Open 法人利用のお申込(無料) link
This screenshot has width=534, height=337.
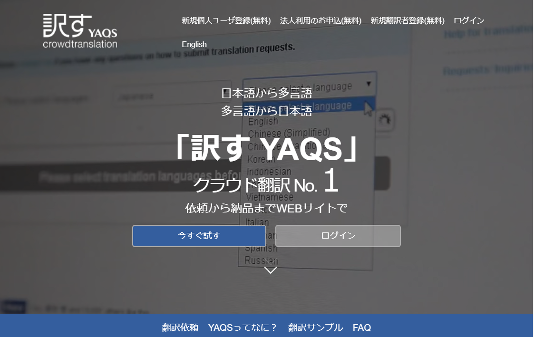320,21
